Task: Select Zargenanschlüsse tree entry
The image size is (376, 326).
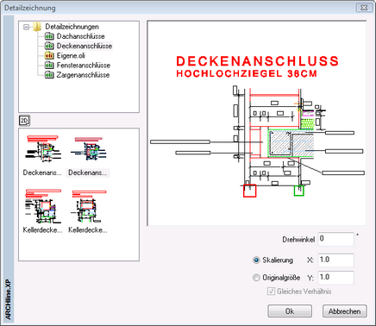Action: click(83, 75)
